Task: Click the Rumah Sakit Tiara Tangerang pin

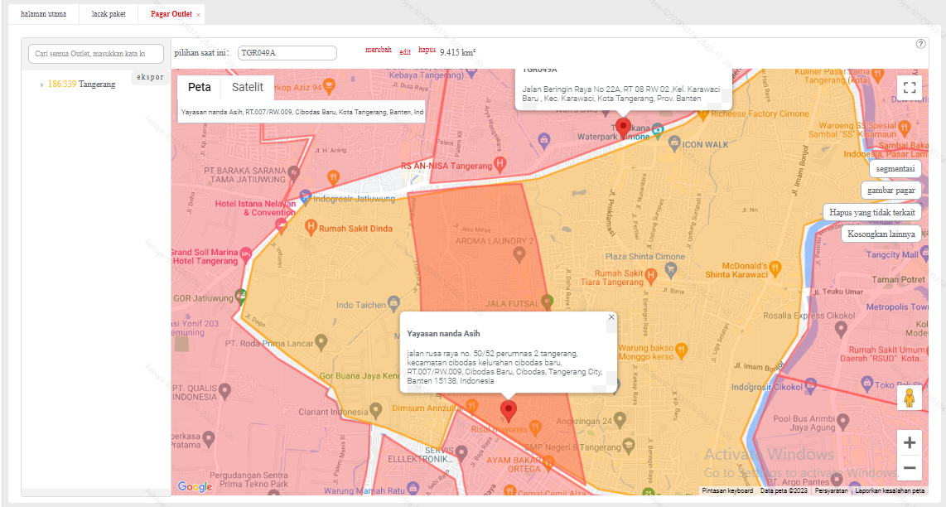Action: coord(650,276)
